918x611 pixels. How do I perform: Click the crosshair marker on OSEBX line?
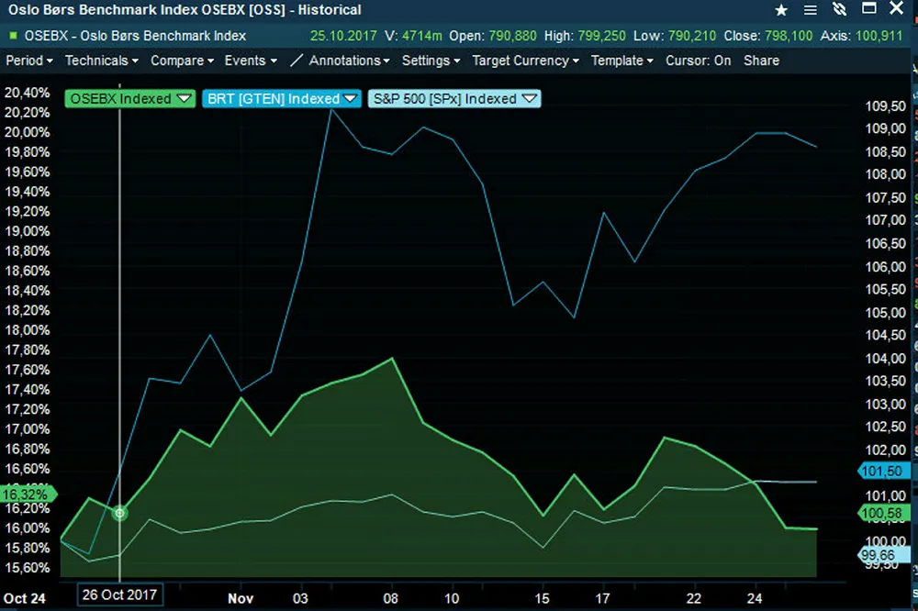click(x=119, y=513)
